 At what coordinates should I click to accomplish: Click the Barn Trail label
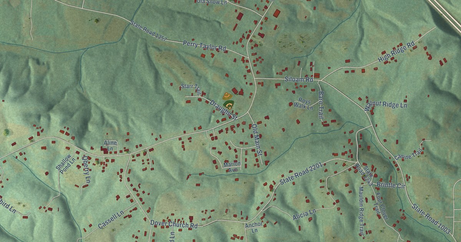click(320, 105)
